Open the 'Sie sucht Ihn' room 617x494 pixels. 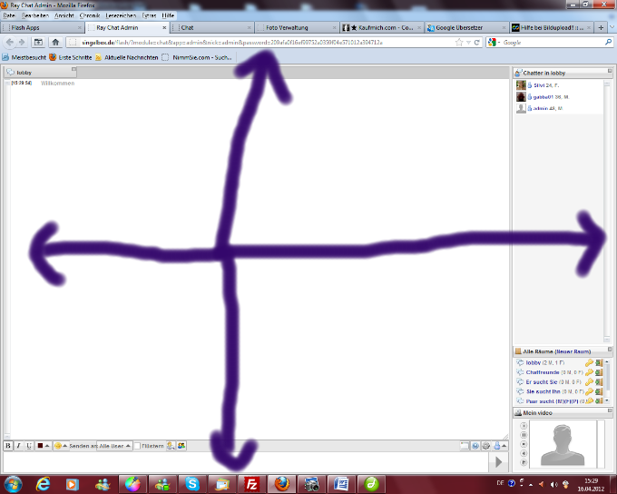click(x=543, y=391)
